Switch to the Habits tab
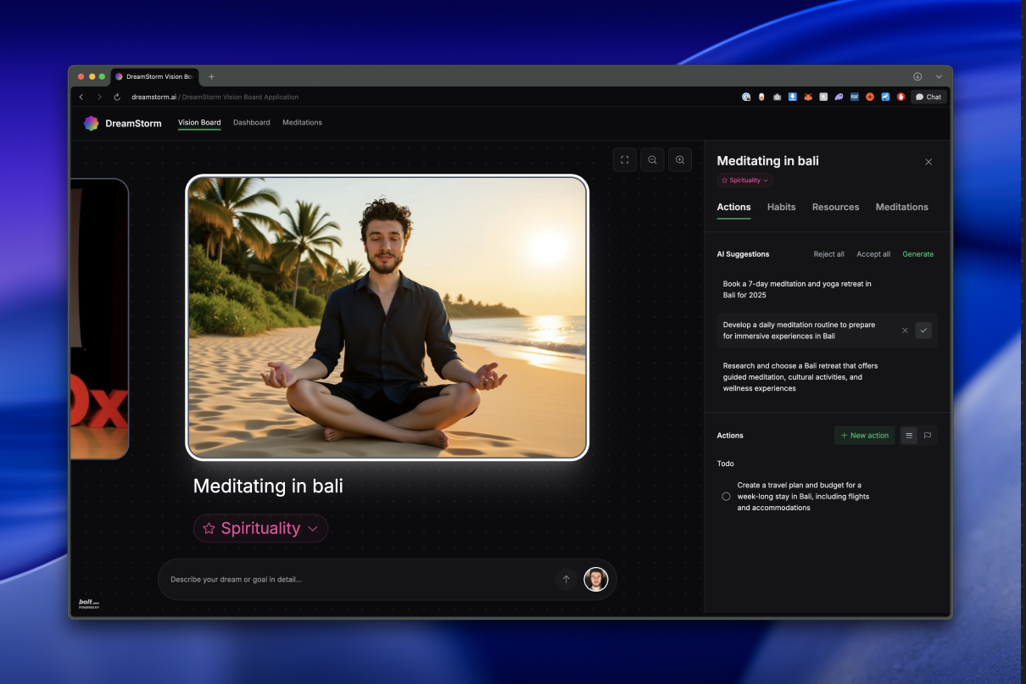The height and width of the screenshot is (684, 1026). [782, 207]
